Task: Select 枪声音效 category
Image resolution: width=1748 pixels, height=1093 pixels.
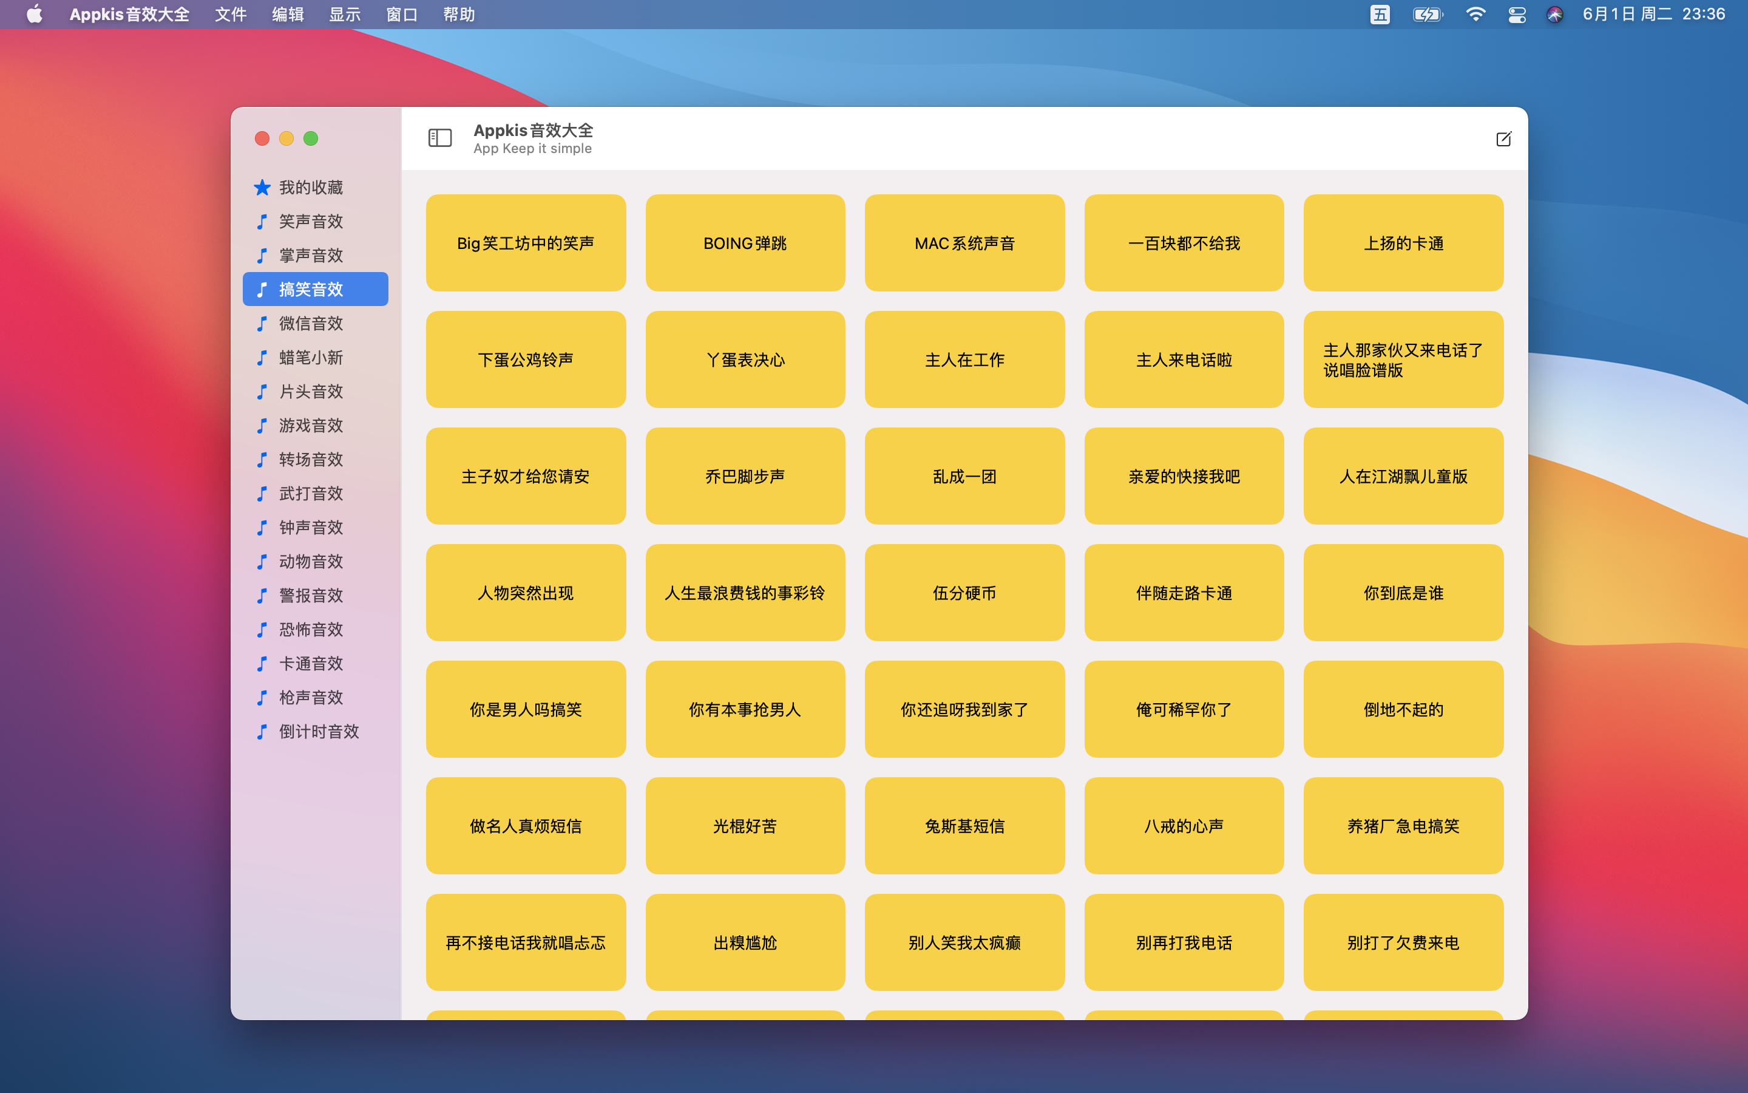Action: (316, 697)
